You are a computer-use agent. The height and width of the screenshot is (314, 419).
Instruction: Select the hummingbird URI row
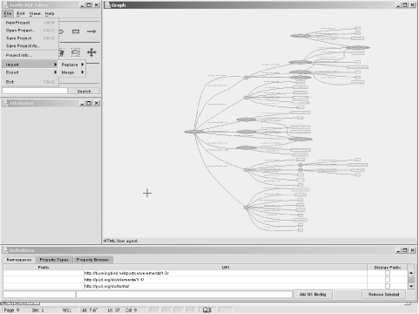click(x=206, y=273)
